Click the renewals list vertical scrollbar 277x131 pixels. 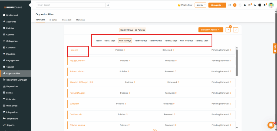click(x=237, y=62)
